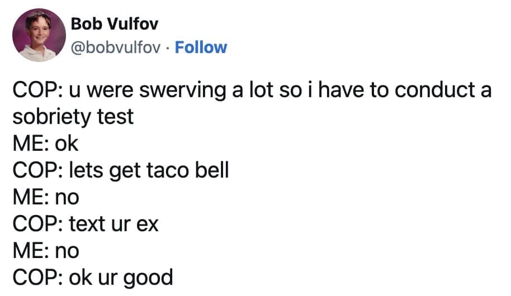Follow the bobvulfov account
The image size is (511, 296).
coord(201,47)
